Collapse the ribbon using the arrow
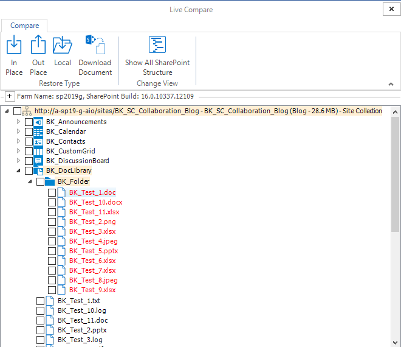401x347 pixels. [391, 84]
